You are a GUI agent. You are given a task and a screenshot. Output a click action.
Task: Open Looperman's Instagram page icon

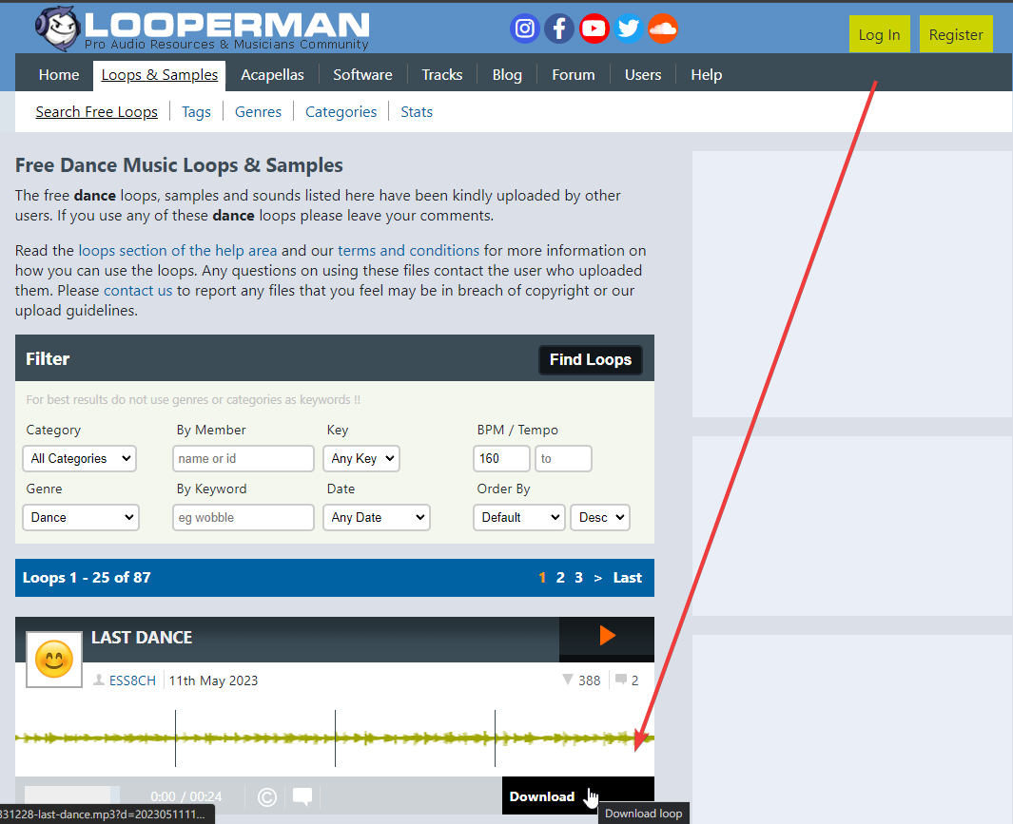tap(524, 29)
